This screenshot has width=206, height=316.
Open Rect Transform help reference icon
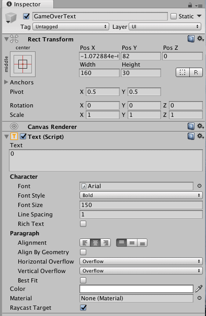point(191,39)
